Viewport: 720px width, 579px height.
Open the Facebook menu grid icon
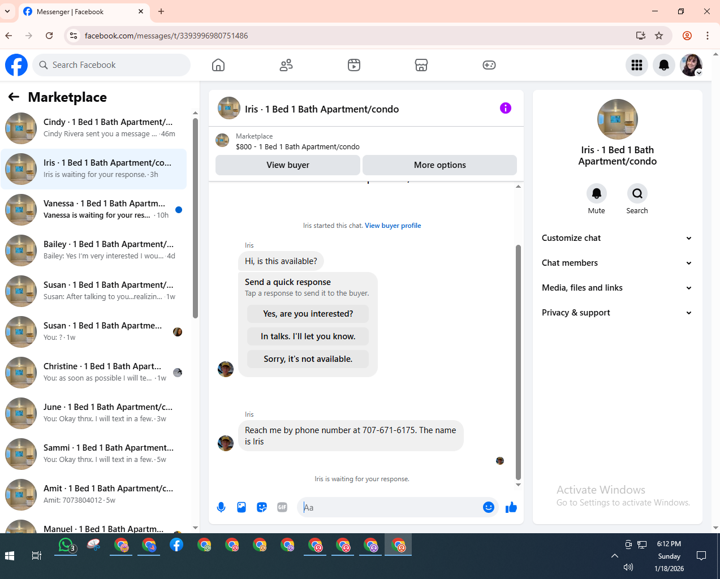tap(637, 65)
